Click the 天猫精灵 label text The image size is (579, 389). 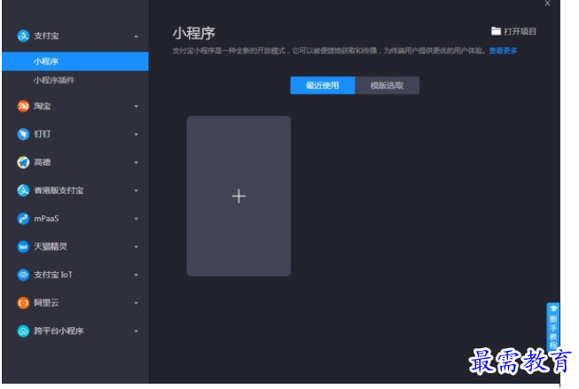tap(51, 246)
